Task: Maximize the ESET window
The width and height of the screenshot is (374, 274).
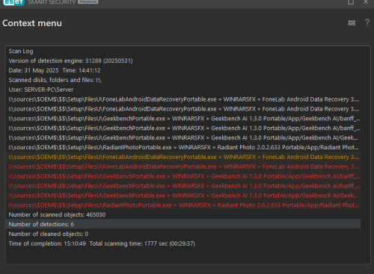Action: (x=351, y=2)
